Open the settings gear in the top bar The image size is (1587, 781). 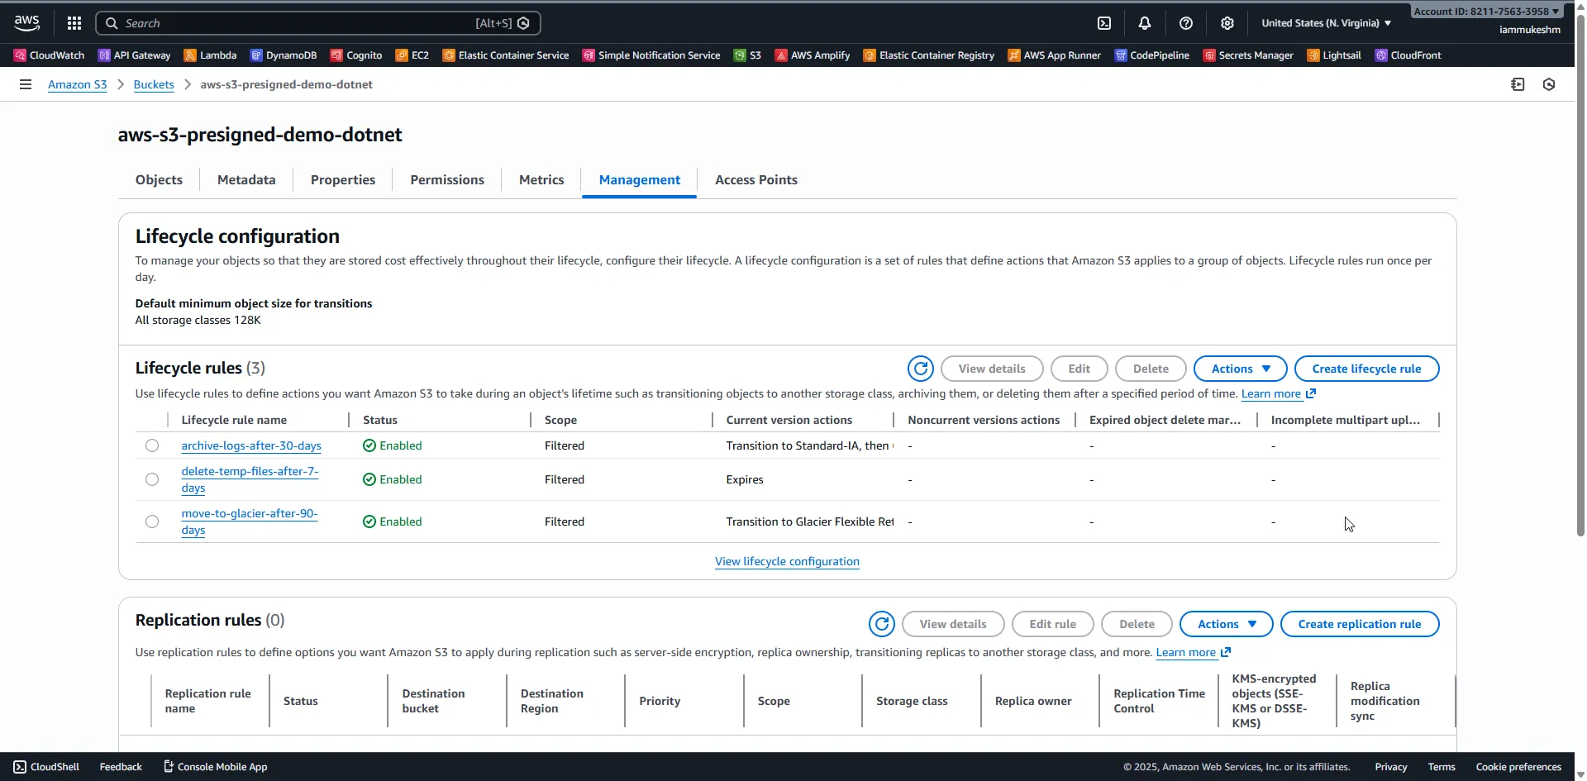pos(1227,22)
